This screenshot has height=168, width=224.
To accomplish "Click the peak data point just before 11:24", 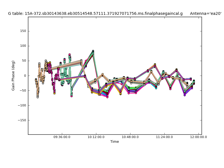I will [x=155, y=65].
